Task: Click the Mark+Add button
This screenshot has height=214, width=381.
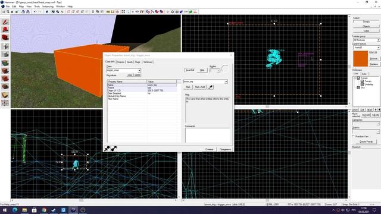Action: (x=200, y=87)
